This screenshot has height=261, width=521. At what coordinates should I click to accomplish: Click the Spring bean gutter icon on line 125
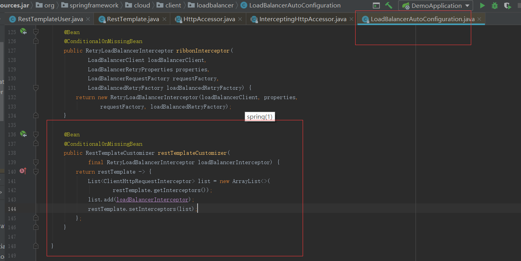(x=23, y=32)
